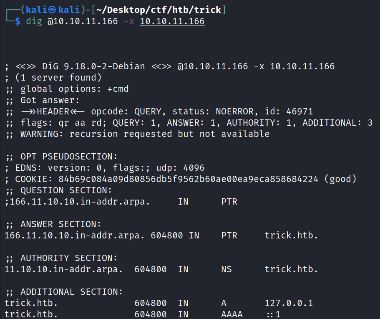Click the "dig" command word
Image resolution: width=380 pixels, height=319 pixels.
(34, 21)
